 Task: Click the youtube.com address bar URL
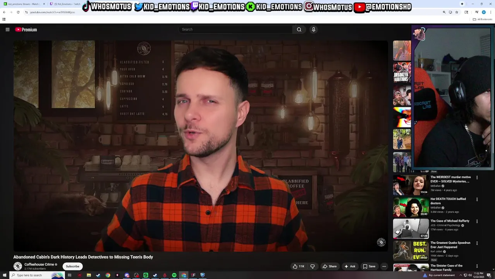coord(53,12)
